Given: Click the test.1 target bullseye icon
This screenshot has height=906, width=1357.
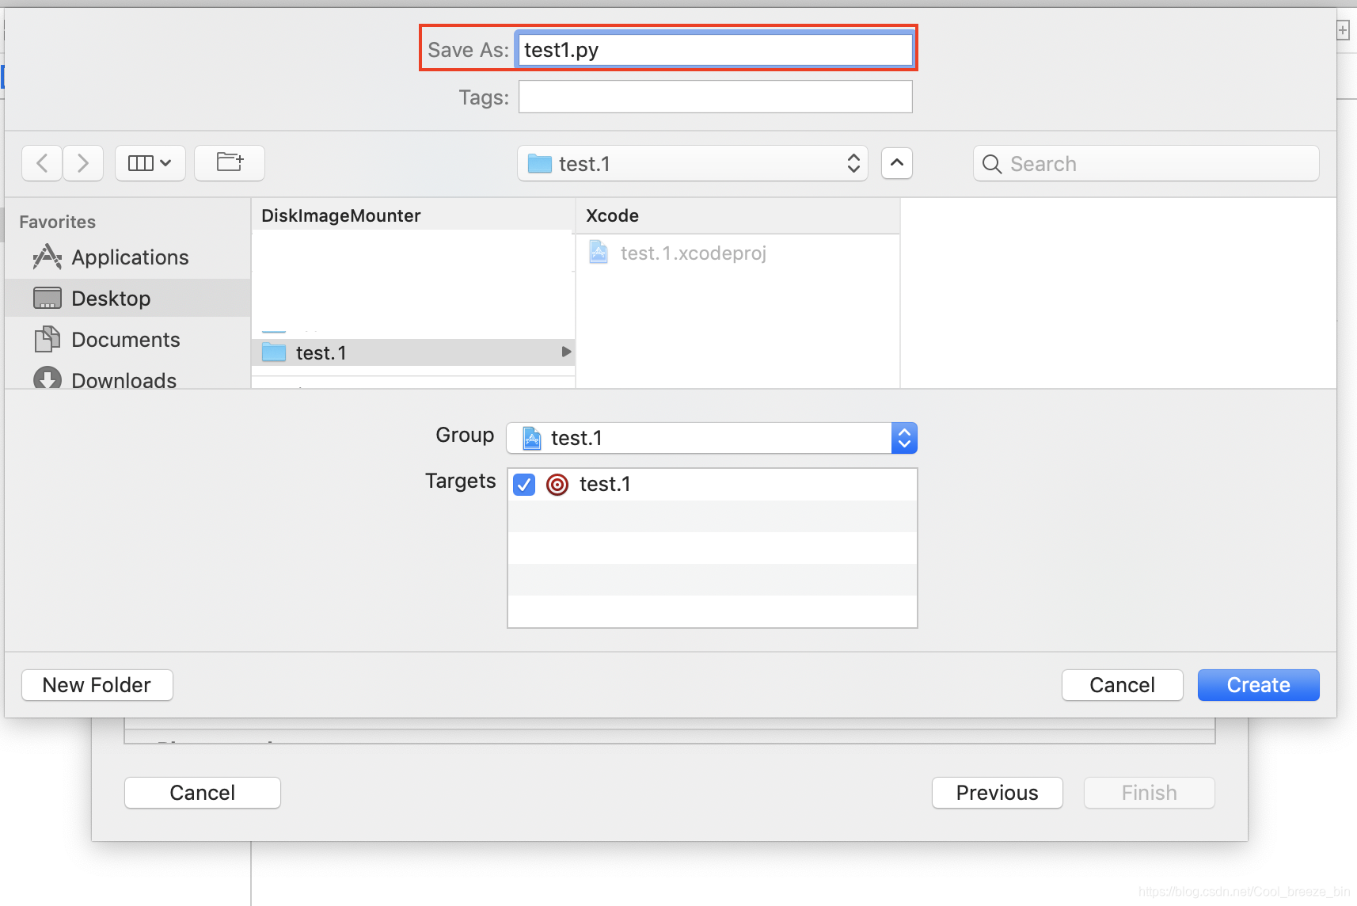Looking at the screenshot, I should click(557, 484).
